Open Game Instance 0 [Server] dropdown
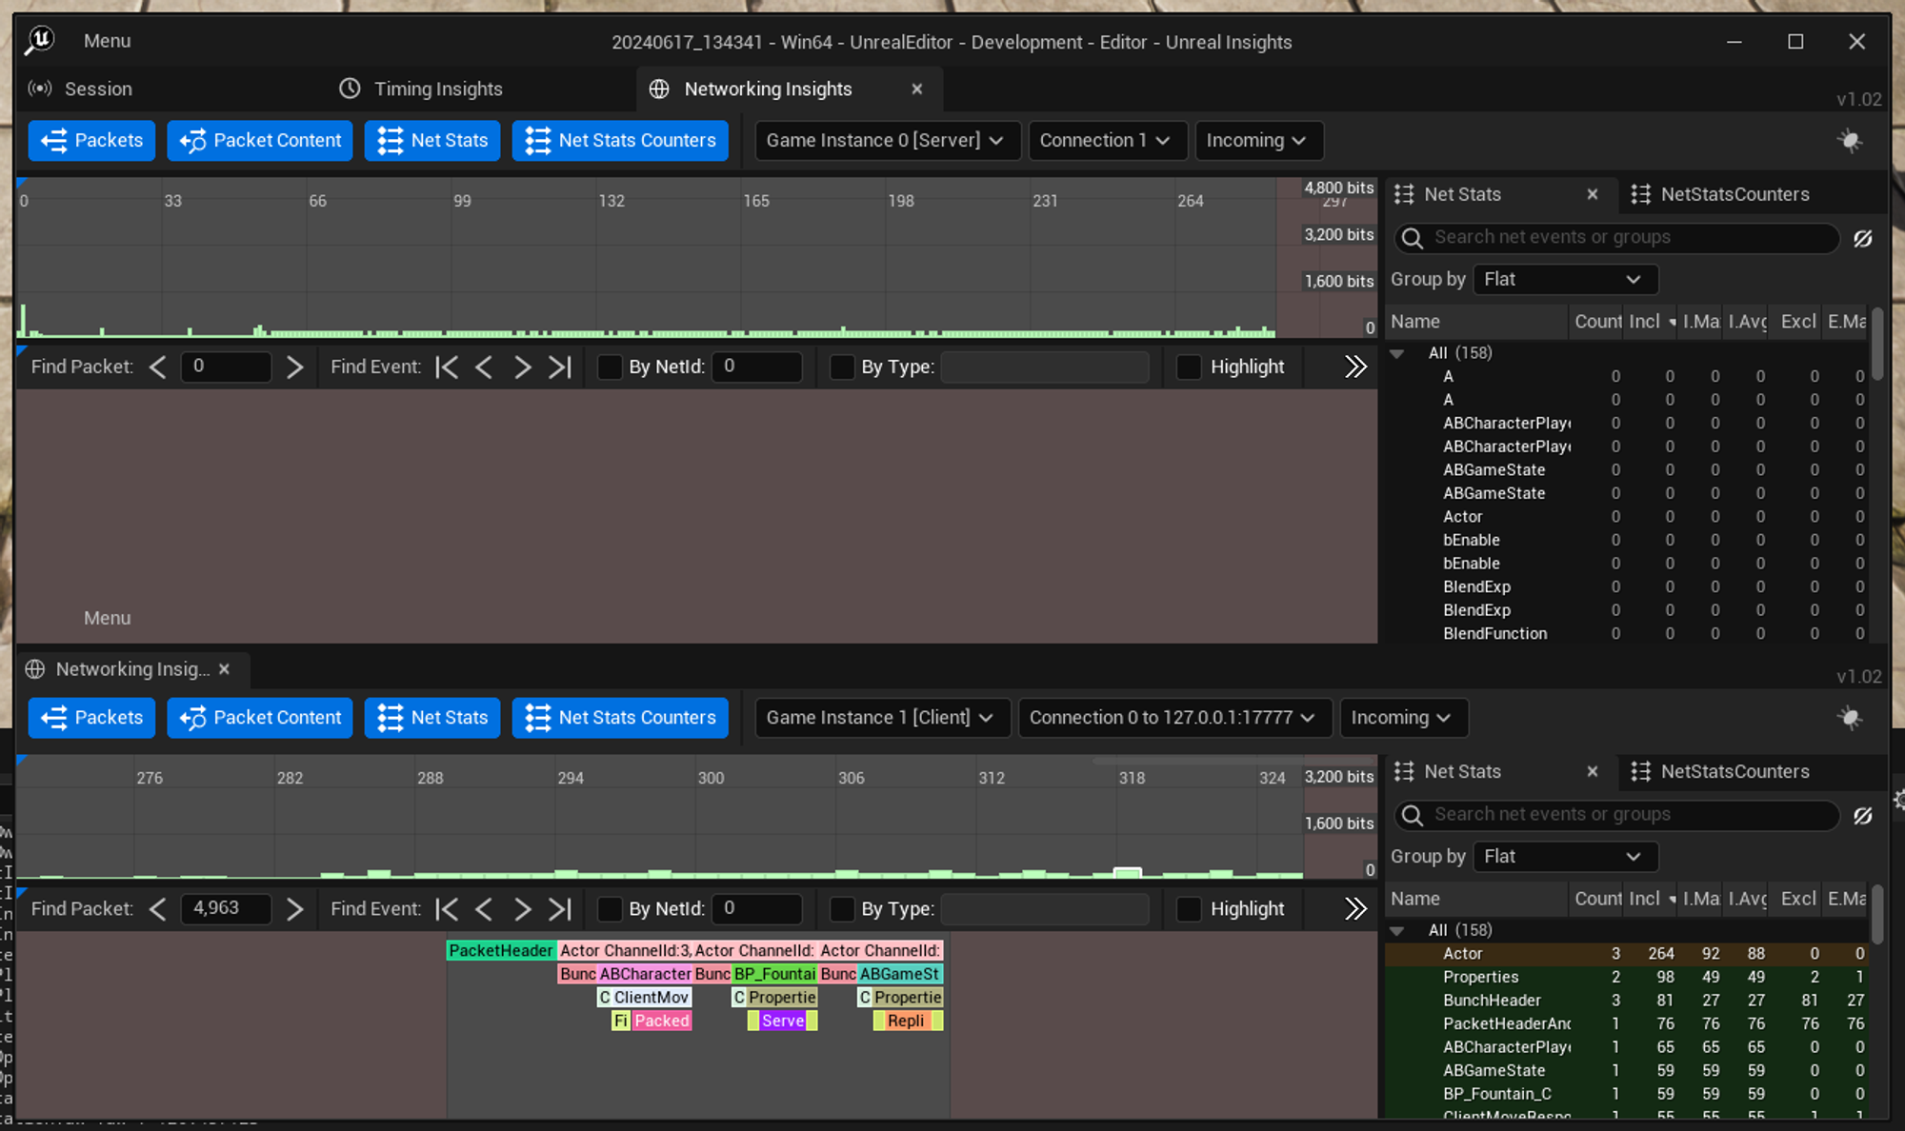 click(887, 141)
